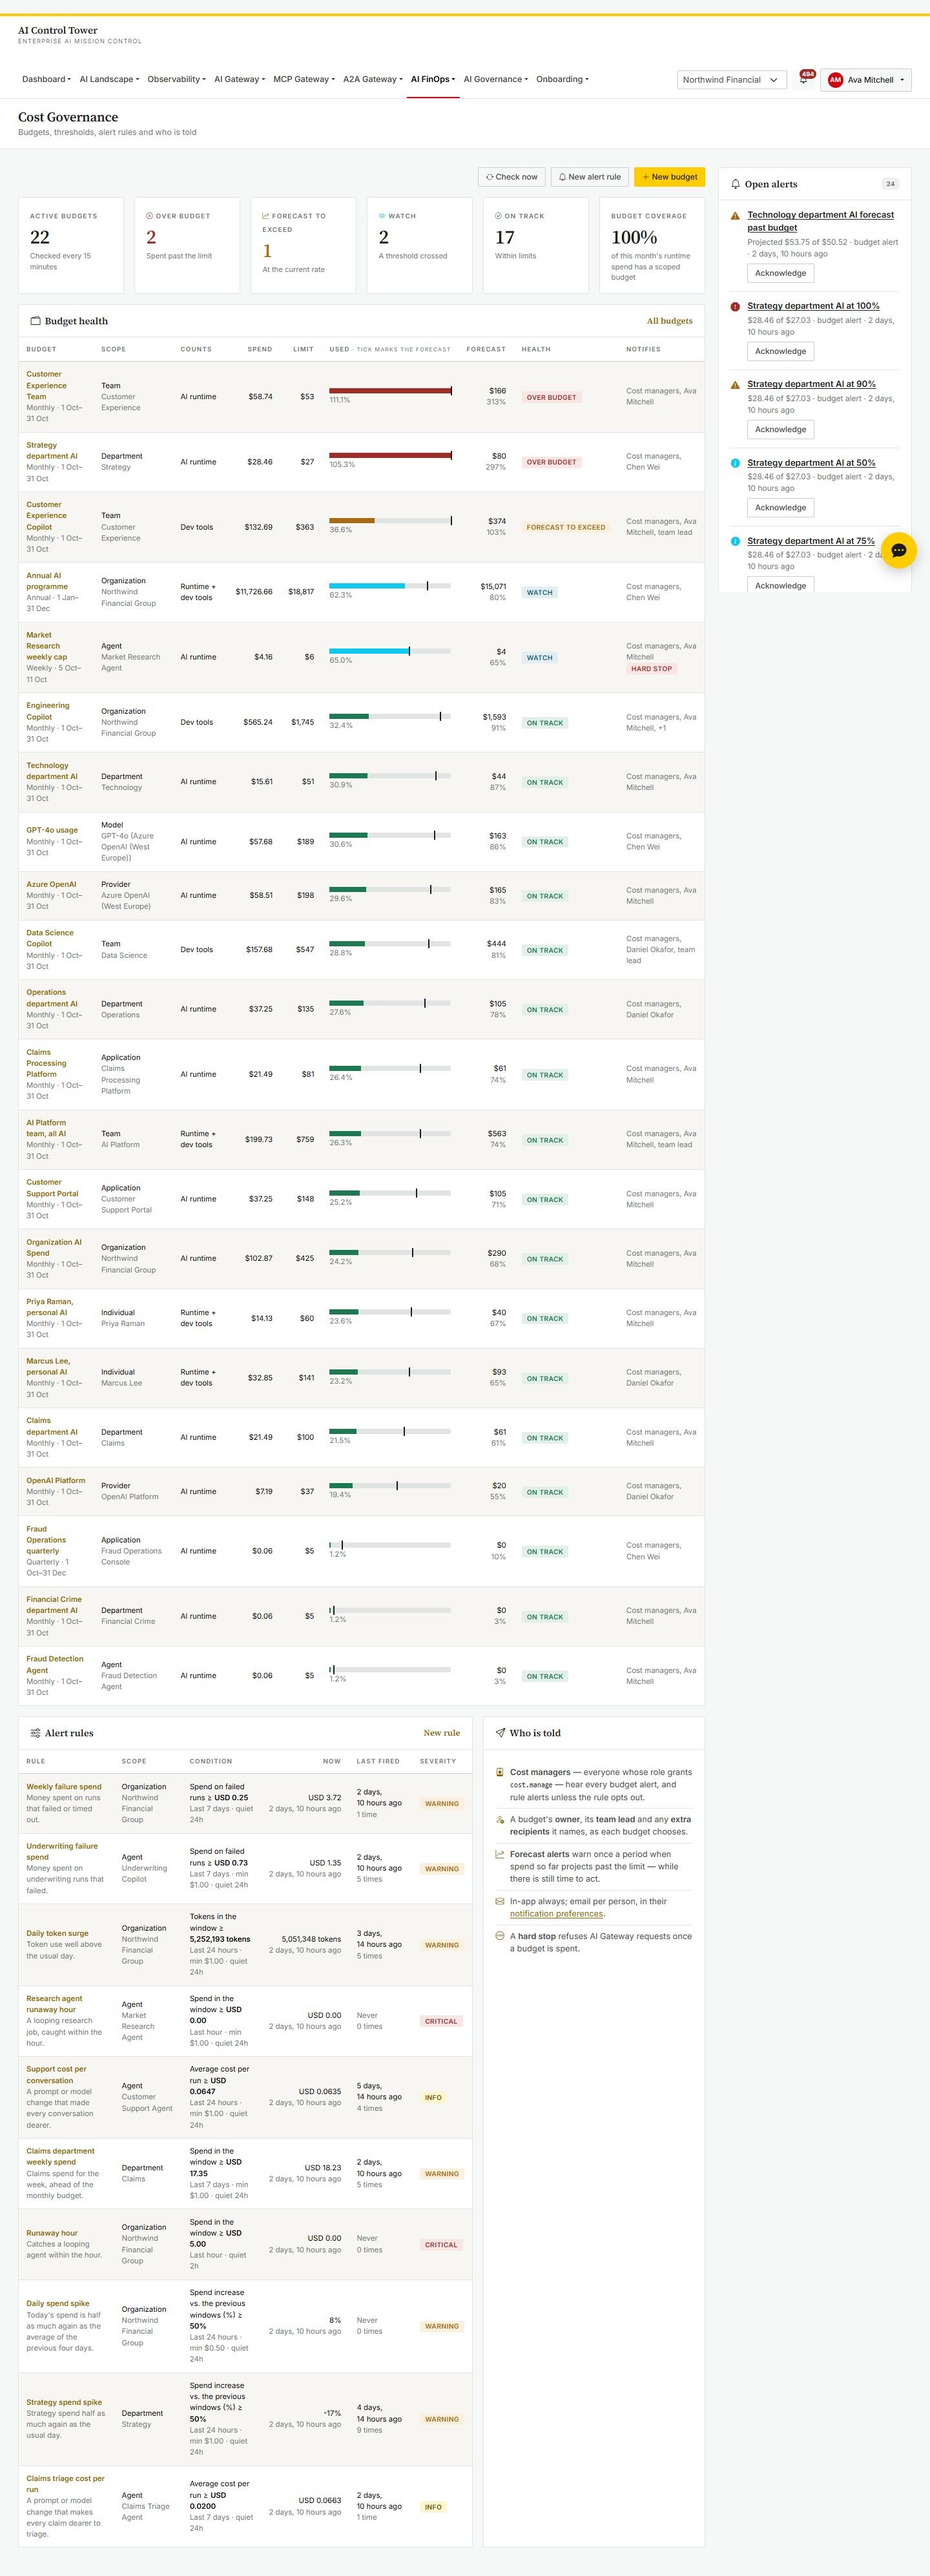
Task: Open the notification preferences link
Action: 557,1914
